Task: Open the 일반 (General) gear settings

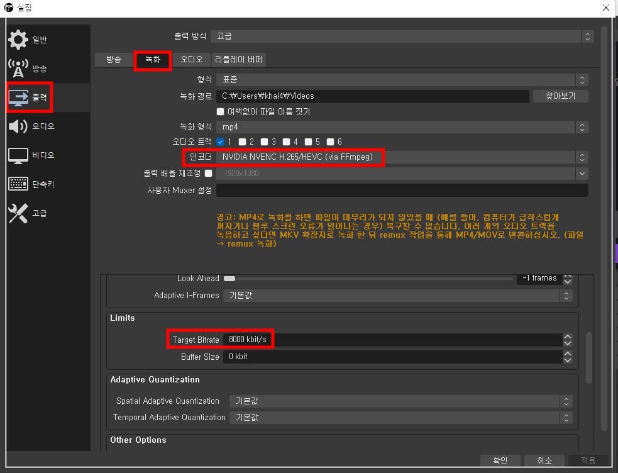Action: (18, 40)
